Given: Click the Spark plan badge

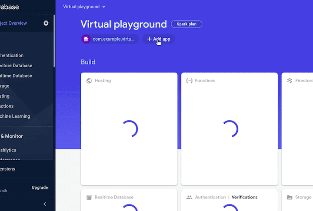Looking at the screenshot, I should [x=186, y=24].
